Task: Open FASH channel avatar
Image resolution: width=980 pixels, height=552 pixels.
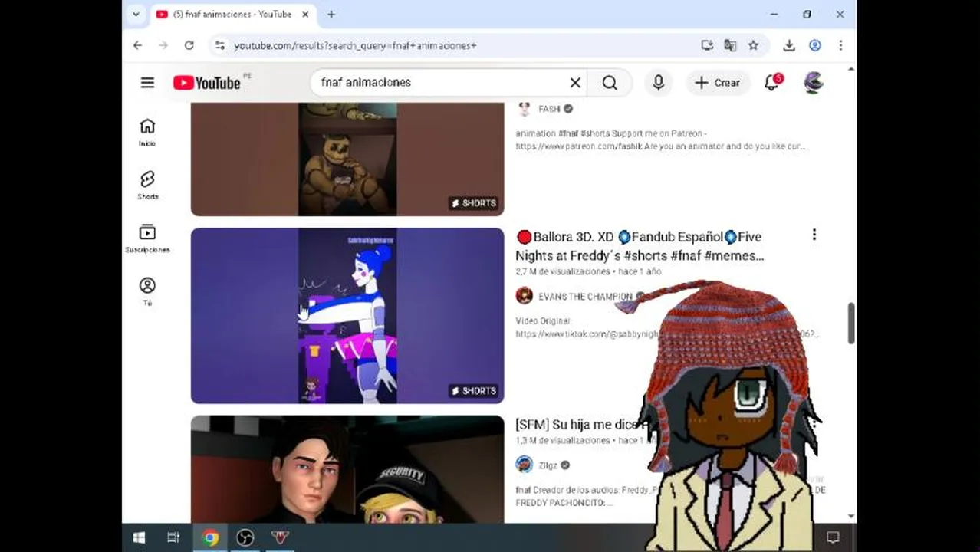Action: [525, 109]
